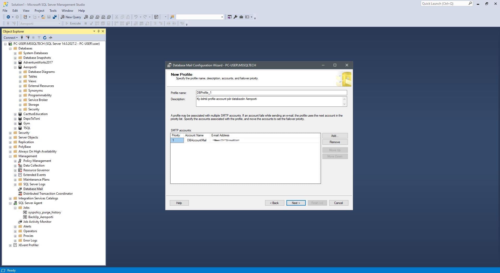Click the DMX query icon
The image size is (500, 273).
click(97, 17)
